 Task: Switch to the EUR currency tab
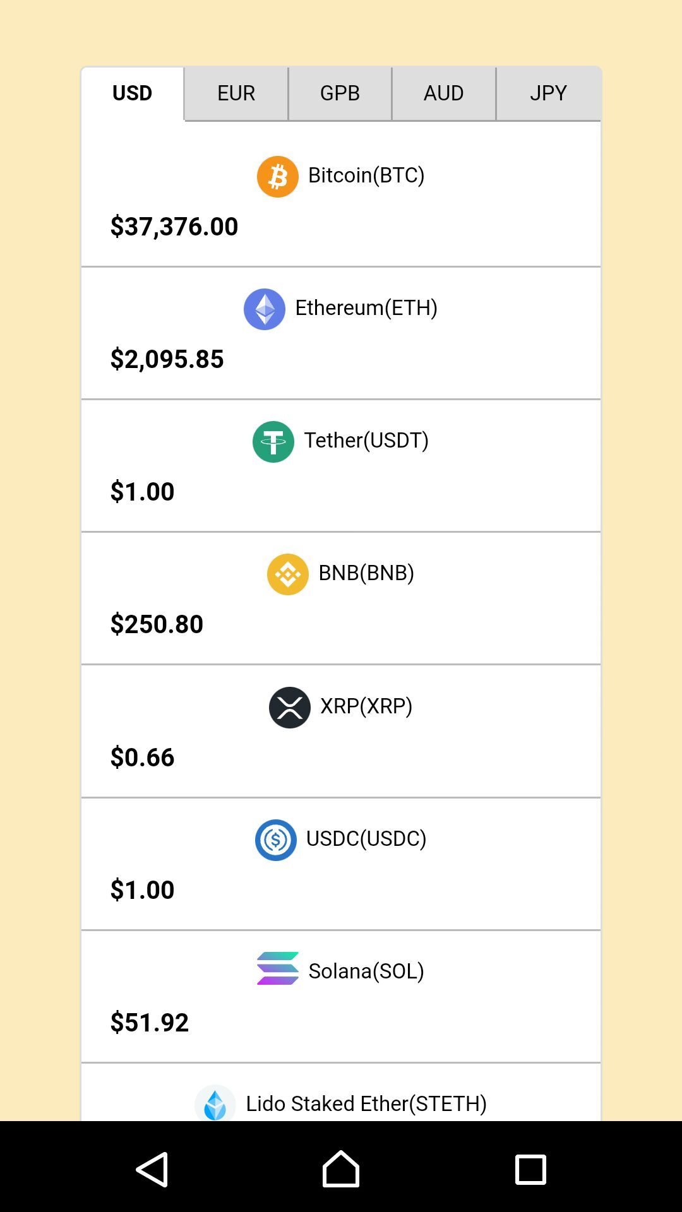(236, 93)
